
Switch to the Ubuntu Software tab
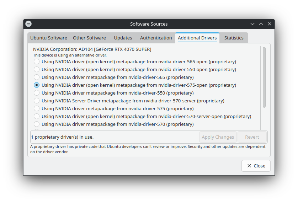coord(49,38)
